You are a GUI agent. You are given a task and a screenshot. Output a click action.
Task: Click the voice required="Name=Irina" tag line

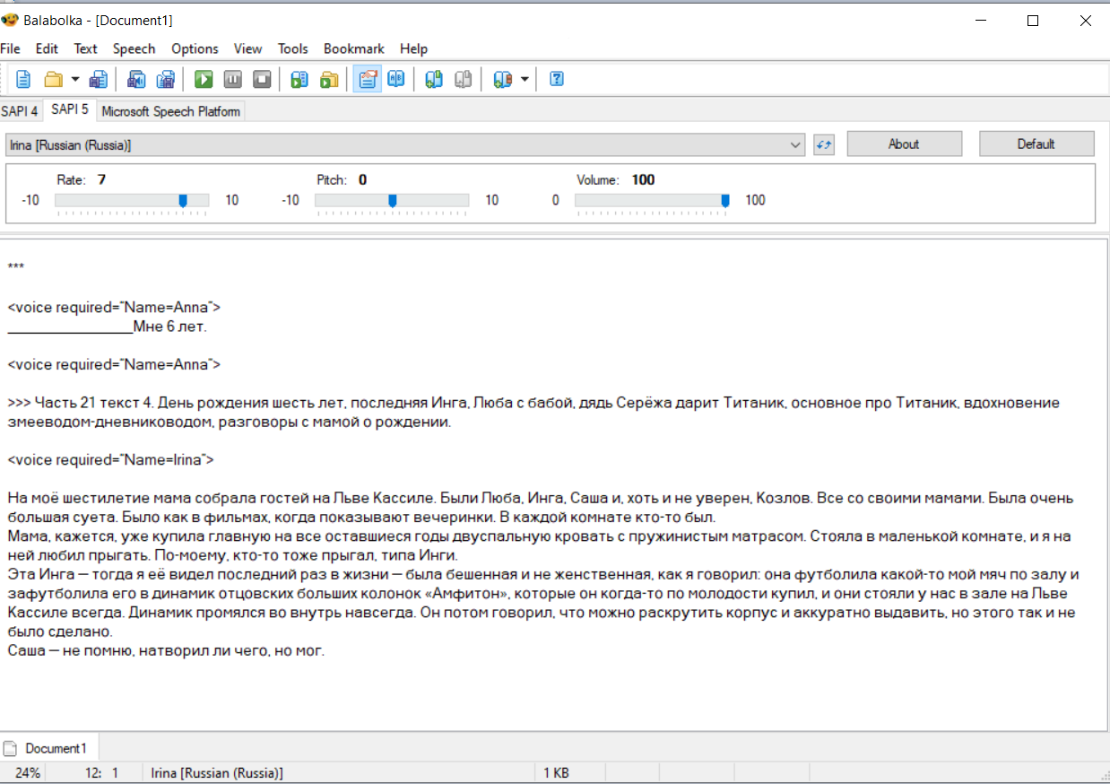click(x=111, y=460)
